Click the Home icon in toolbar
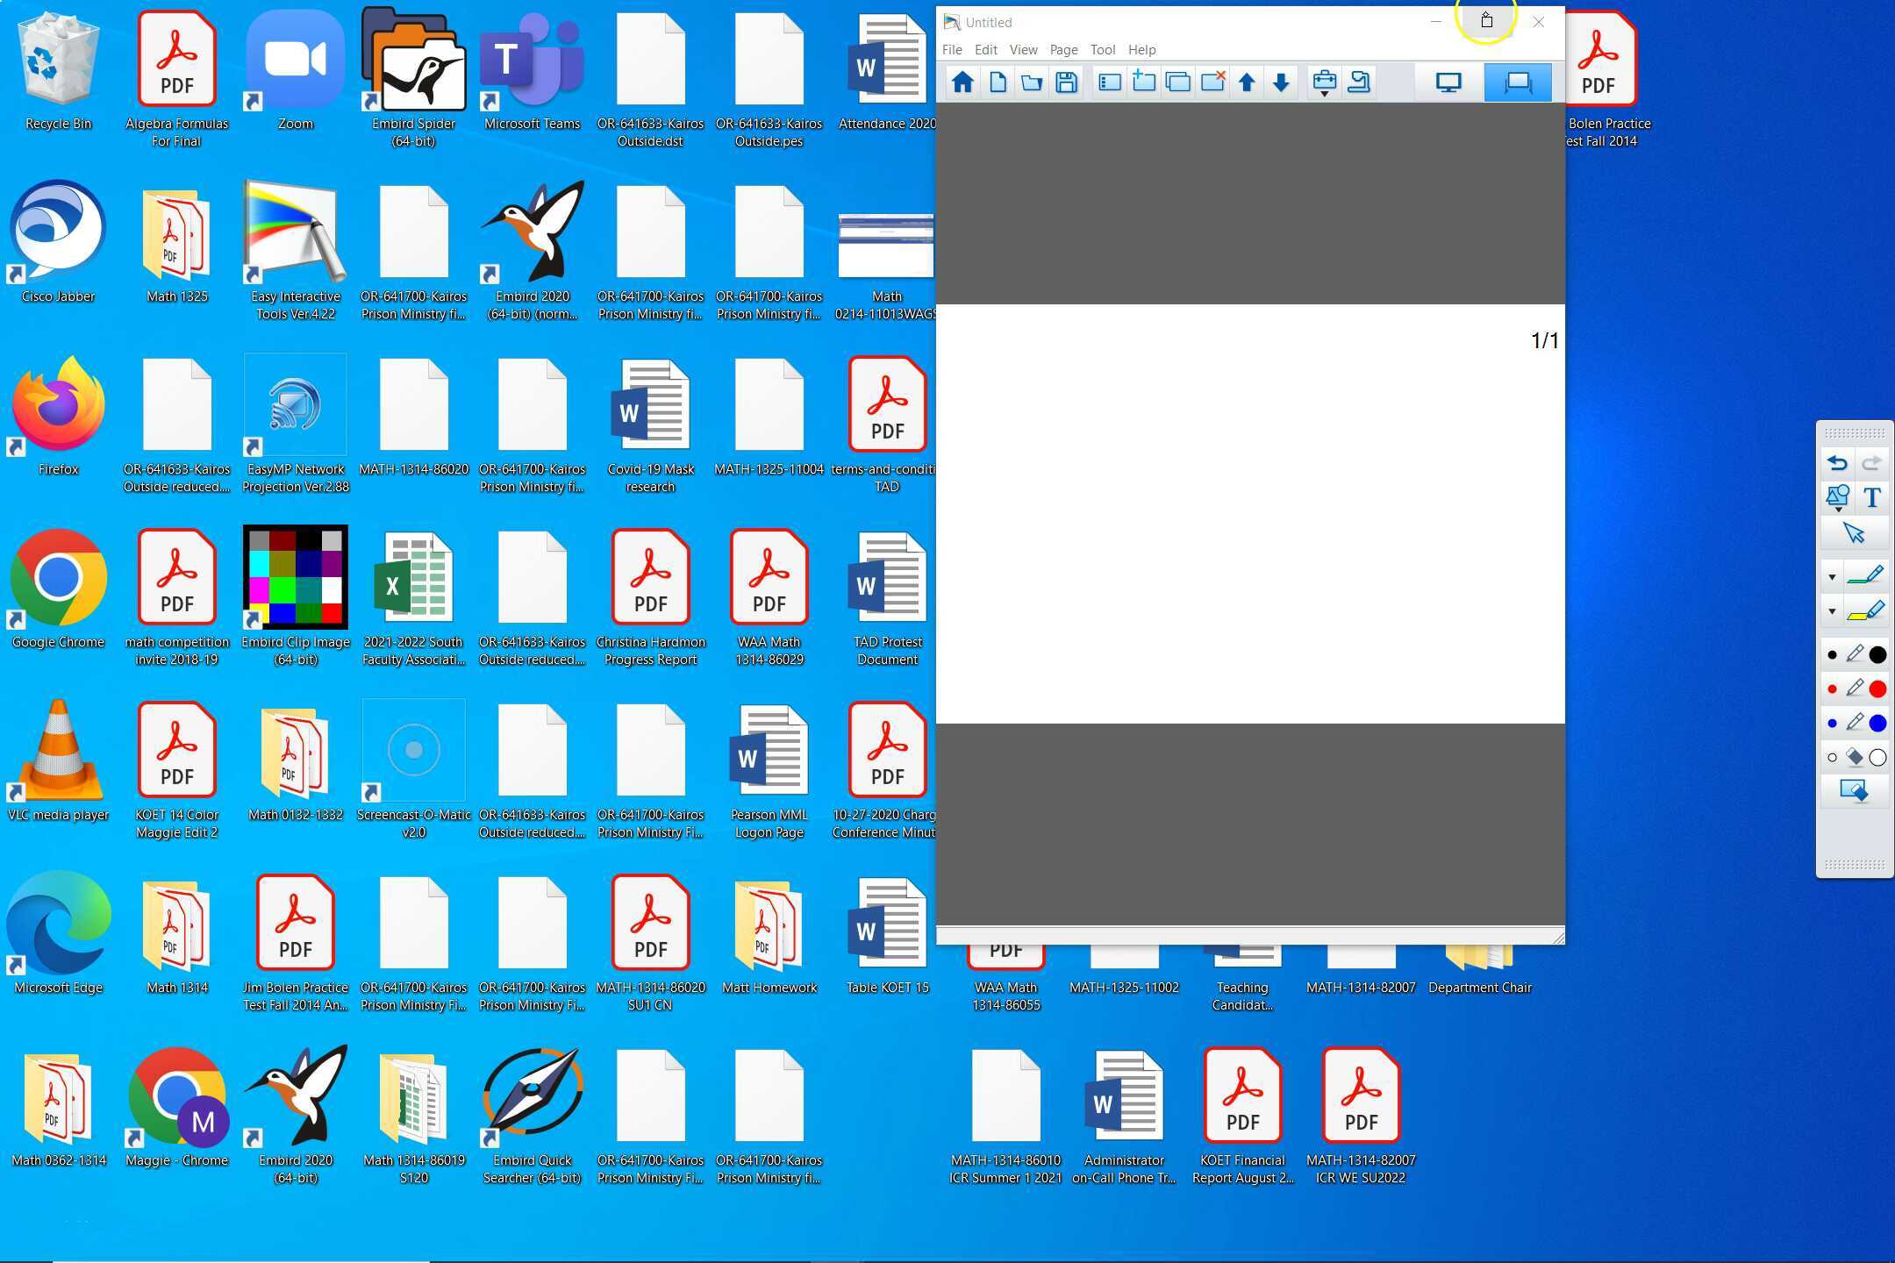This screenshot has width=1895, height=1263. 962,82
